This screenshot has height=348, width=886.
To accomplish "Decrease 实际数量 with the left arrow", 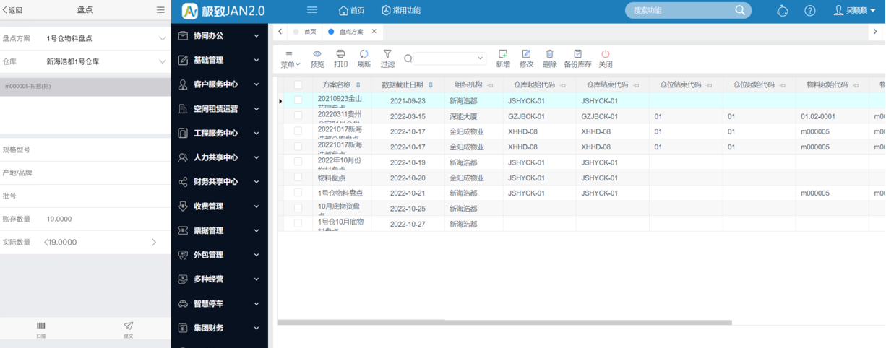I will coord(46,243).
